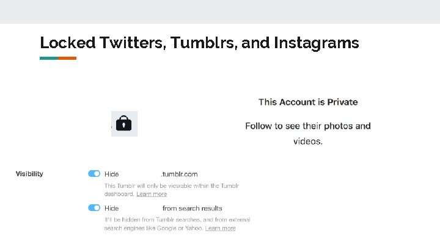Click slide title Locked Twitters, Tumblrs, and Instagrams
440x247 pixels.
click(199, 43)
